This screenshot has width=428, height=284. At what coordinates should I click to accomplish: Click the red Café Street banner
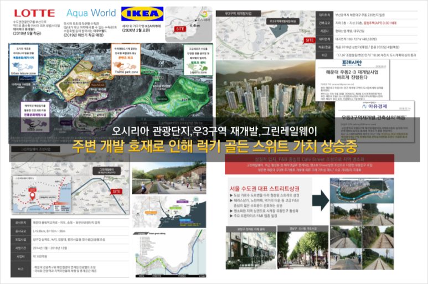(310, 164)
